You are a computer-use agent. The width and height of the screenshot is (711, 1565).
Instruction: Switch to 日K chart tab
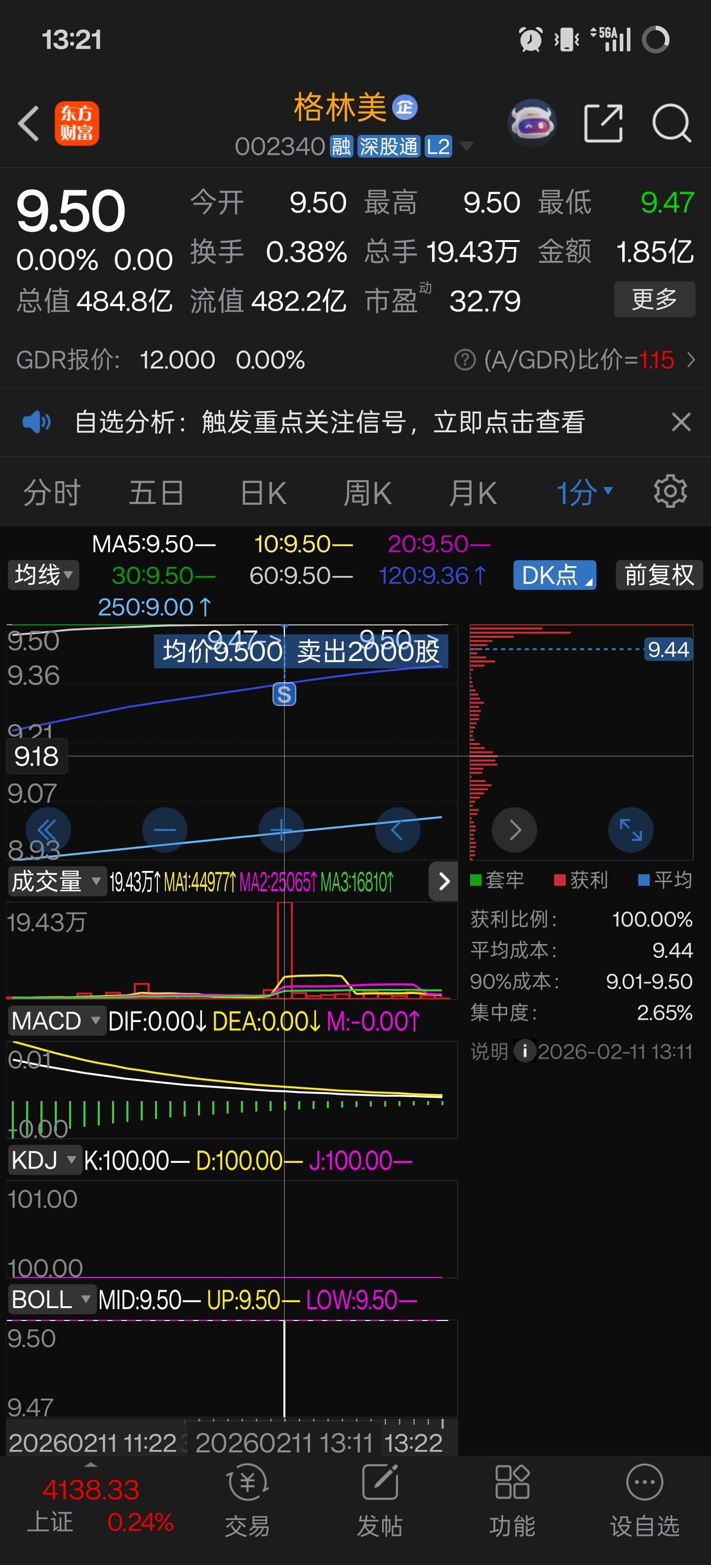click(263, 492)
